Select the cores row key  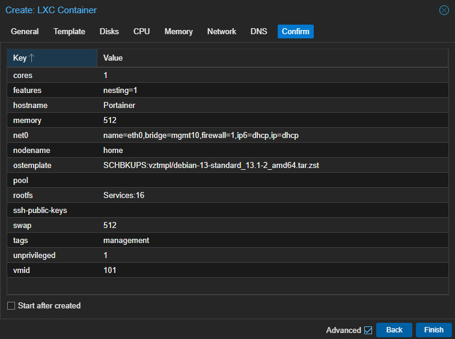pyautogui.click(x=23, y=76)
